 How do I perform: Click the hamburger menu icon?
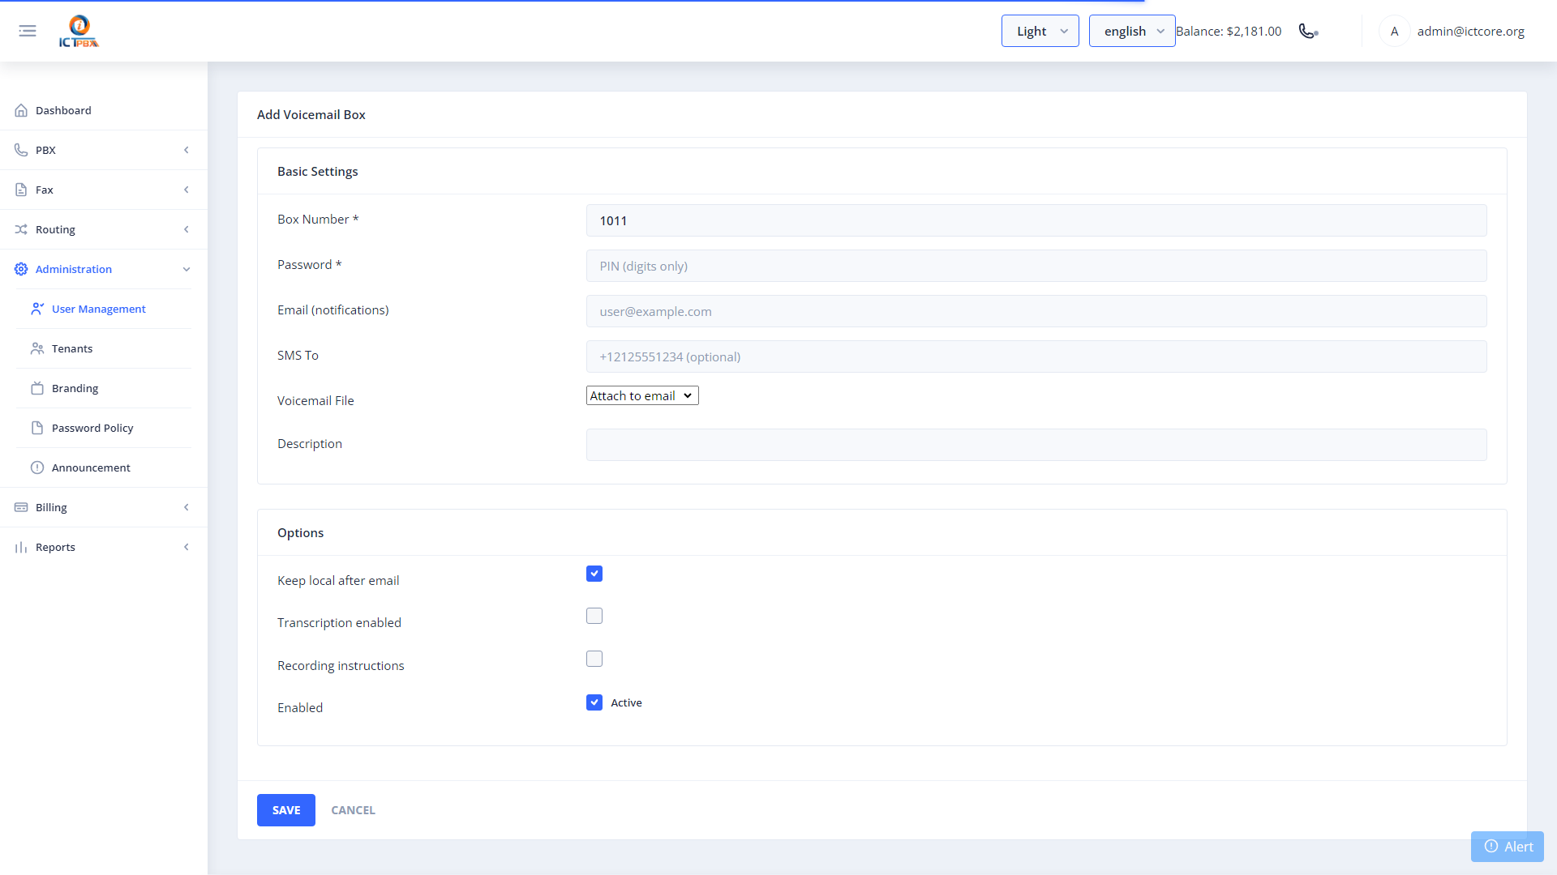tap(28, 31)
